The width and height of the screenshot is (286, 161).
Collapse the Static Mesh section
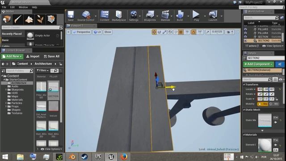(244, 110)
